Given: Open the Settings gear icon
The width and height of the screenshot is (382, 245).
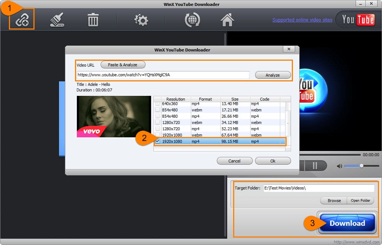Looking at the screenshot, I should [141, 20].
